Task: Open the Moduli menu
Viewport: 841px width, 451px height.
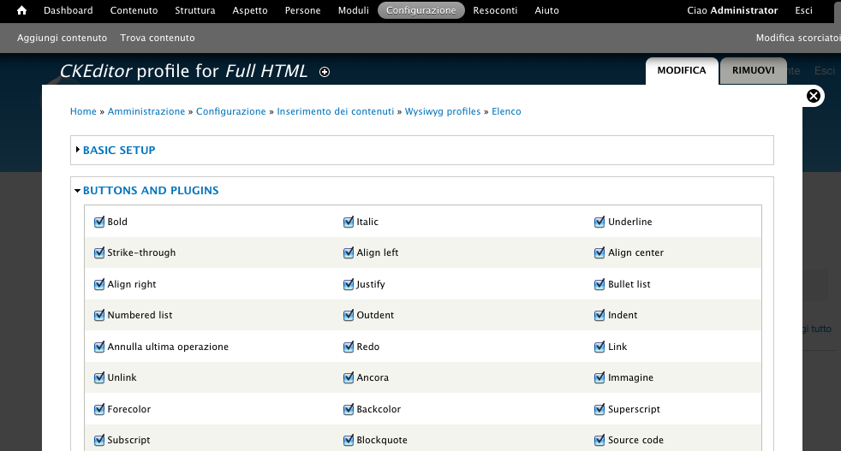Action: 354,10
